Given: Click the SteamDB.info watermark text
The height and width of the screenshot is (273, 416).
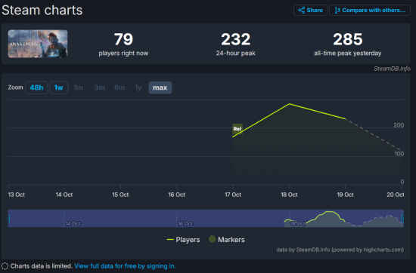Looking at the screenshot, I should click(x=392, y=69).
